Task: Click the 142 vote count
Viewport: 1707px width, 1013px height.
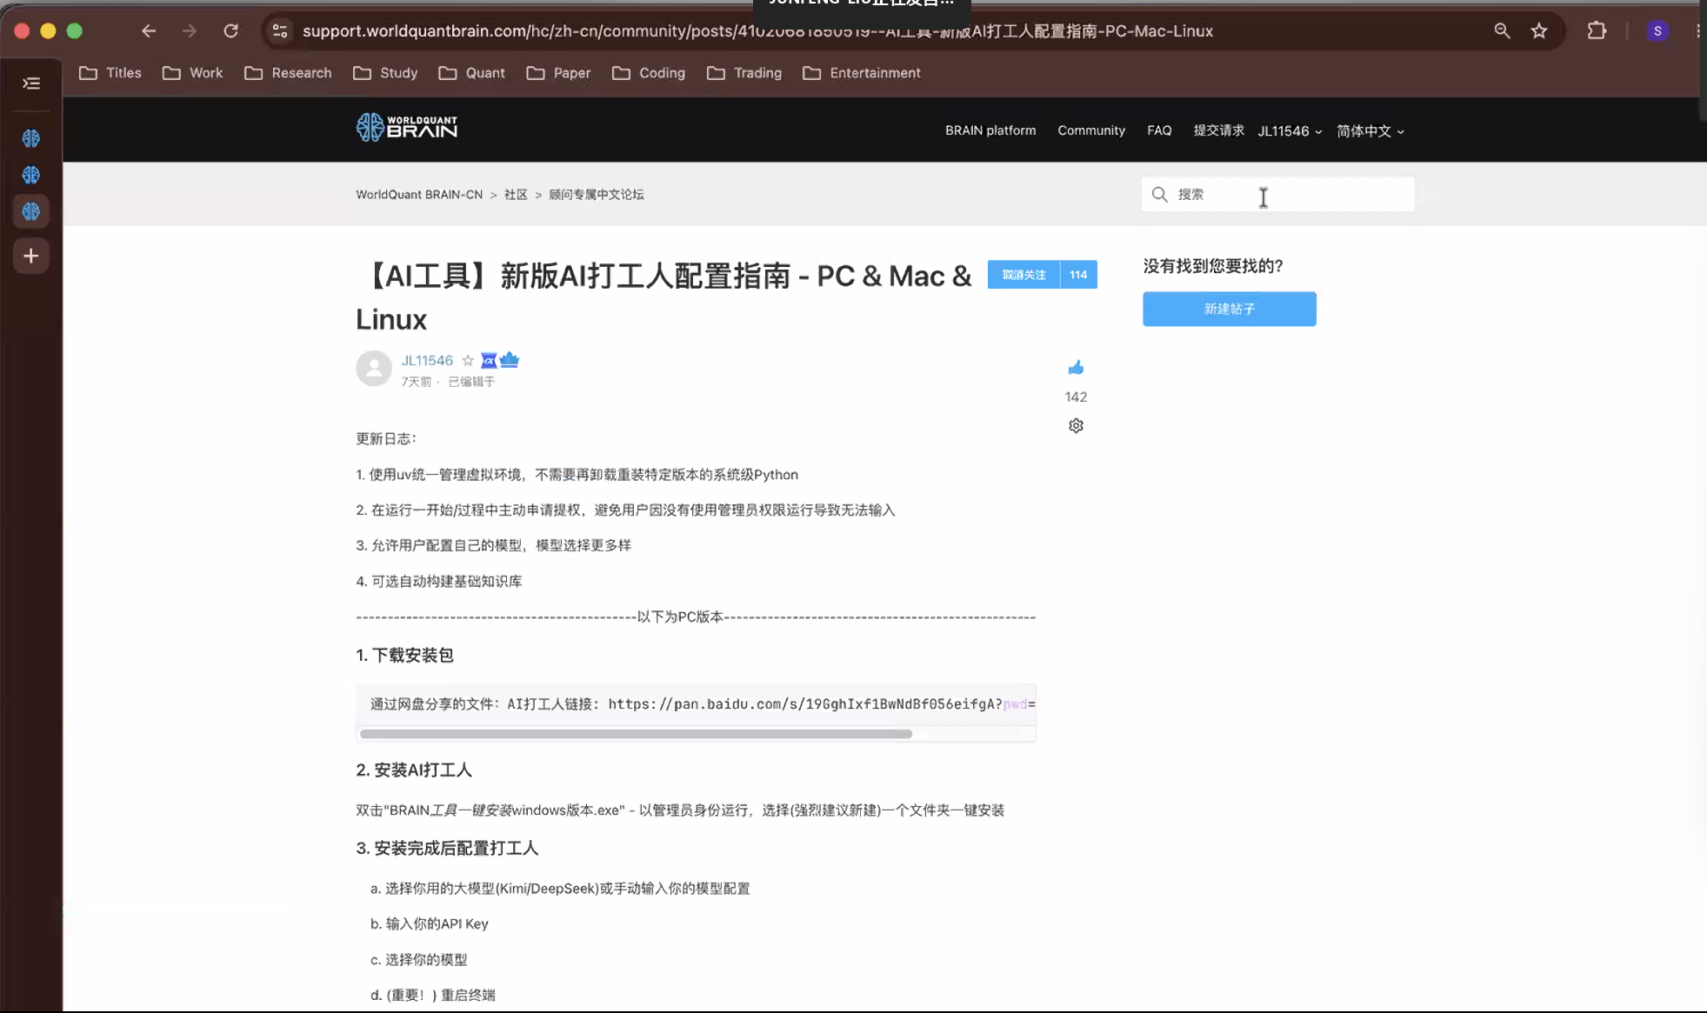Action: (1076, 397)
